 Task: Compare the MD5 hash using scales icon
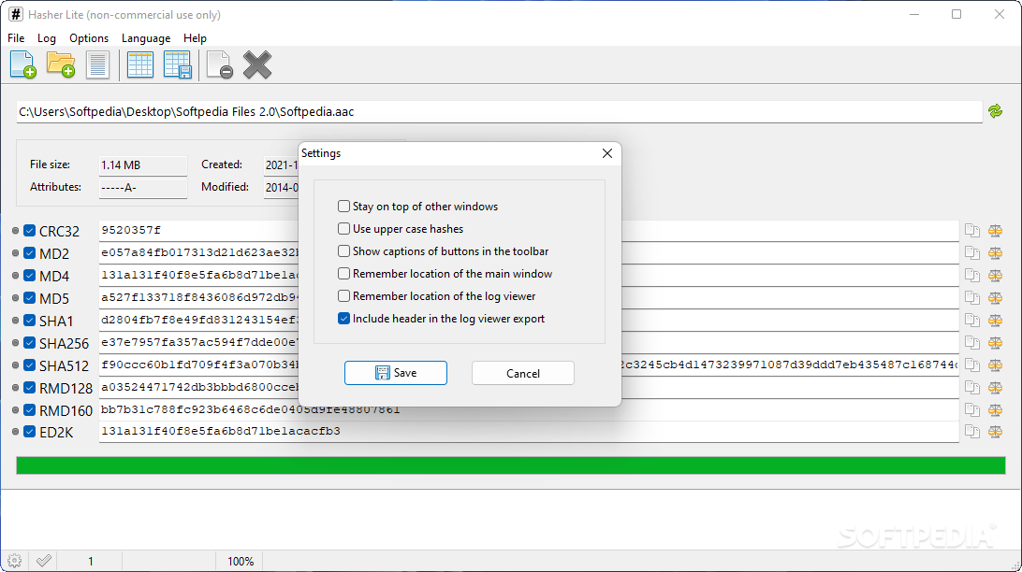(995, 298)
